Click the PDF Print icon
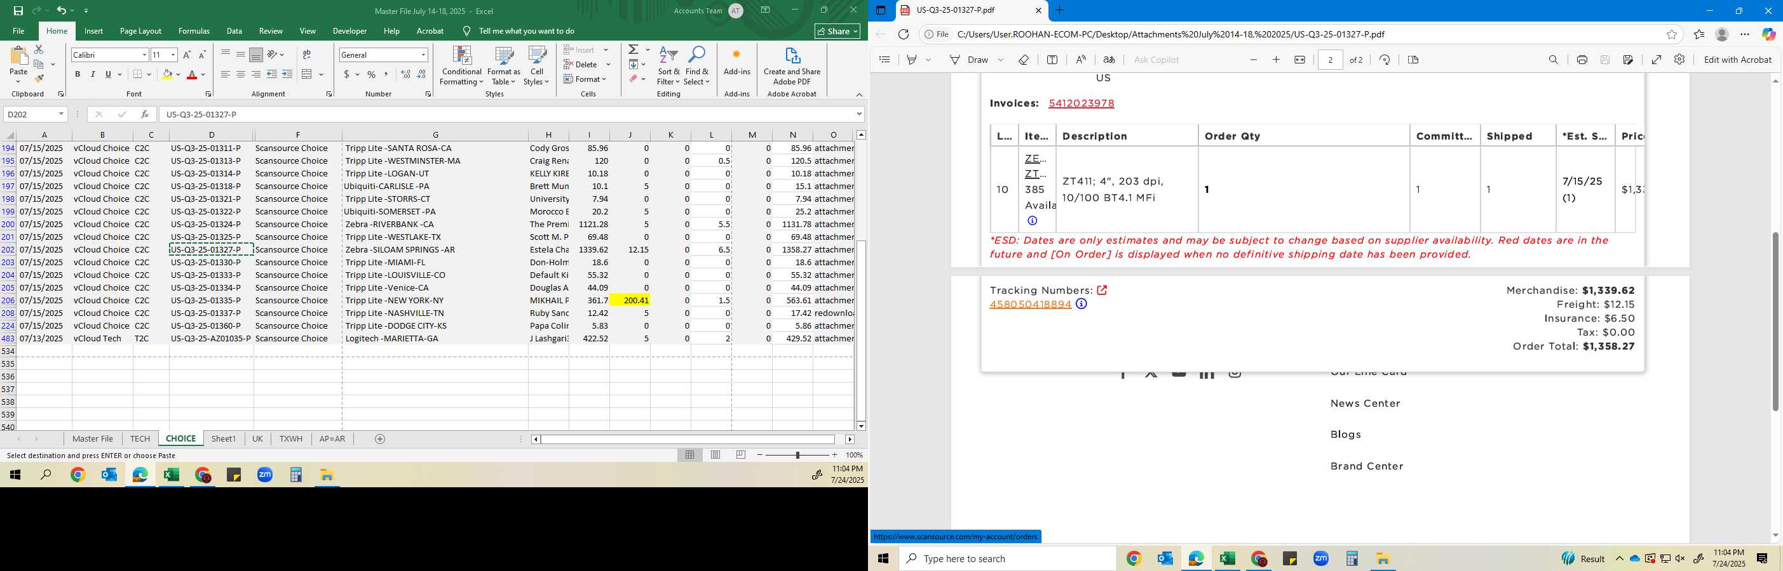The height and width of the screenshot is (571, 1783). (x=1582, y=60)
